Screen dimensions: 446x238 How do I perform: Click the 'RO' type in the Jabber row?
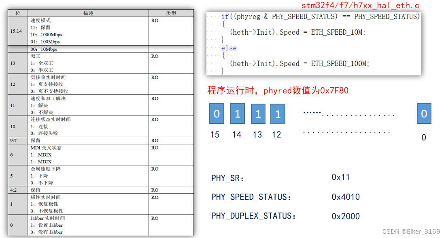point(155,218)
